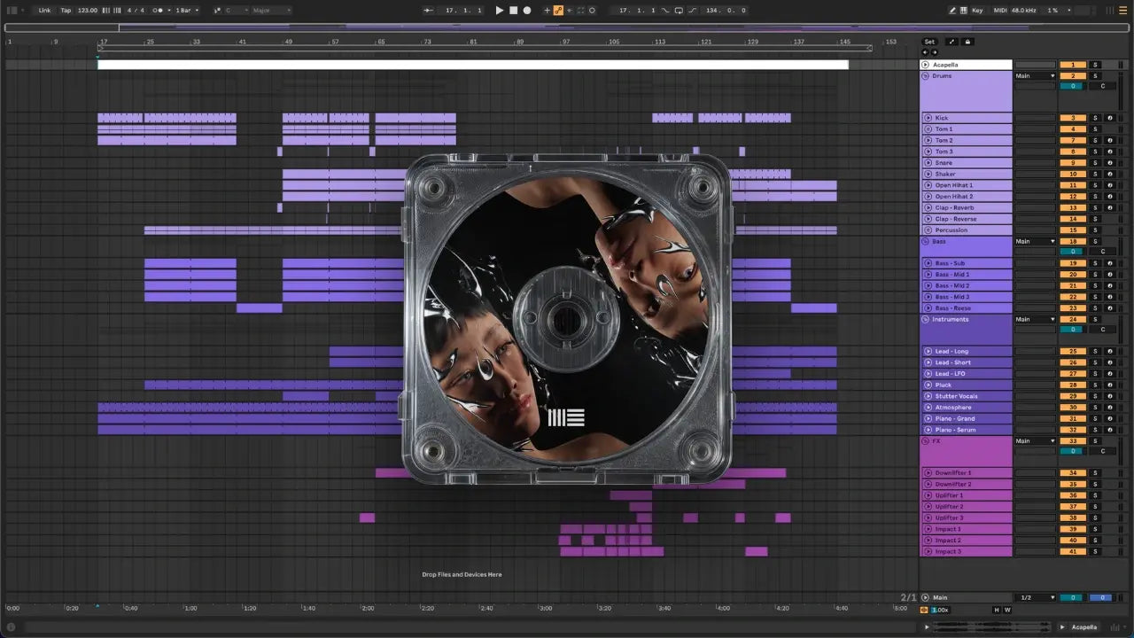Click the 123.00 tempo field
1134x638 pixels.
88,11
